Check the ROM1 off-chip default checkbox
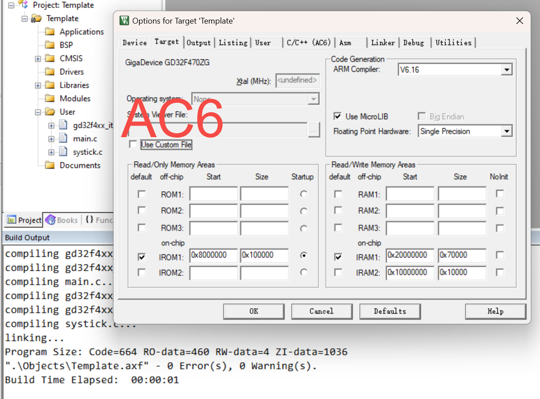 142,194
